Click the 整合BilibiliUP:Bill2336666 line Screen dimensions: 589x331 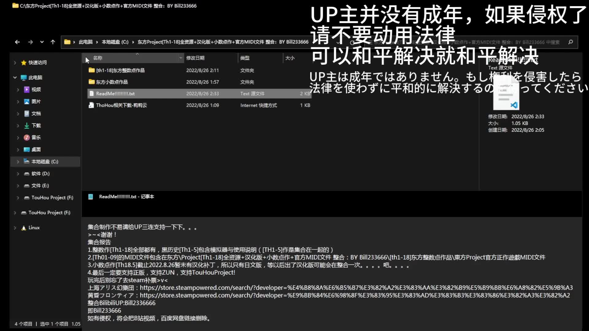tap(121, 303)
